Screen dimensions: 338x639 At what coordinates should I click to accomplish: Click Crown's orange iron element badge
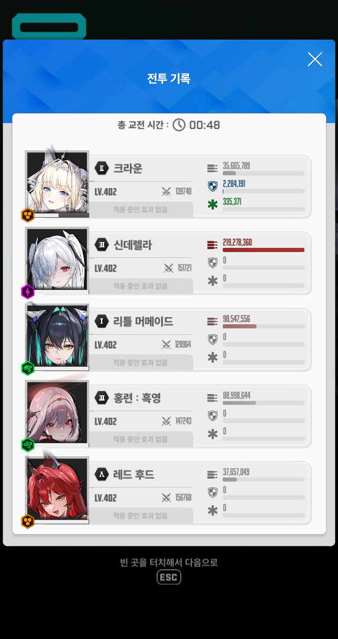(28, 215)
